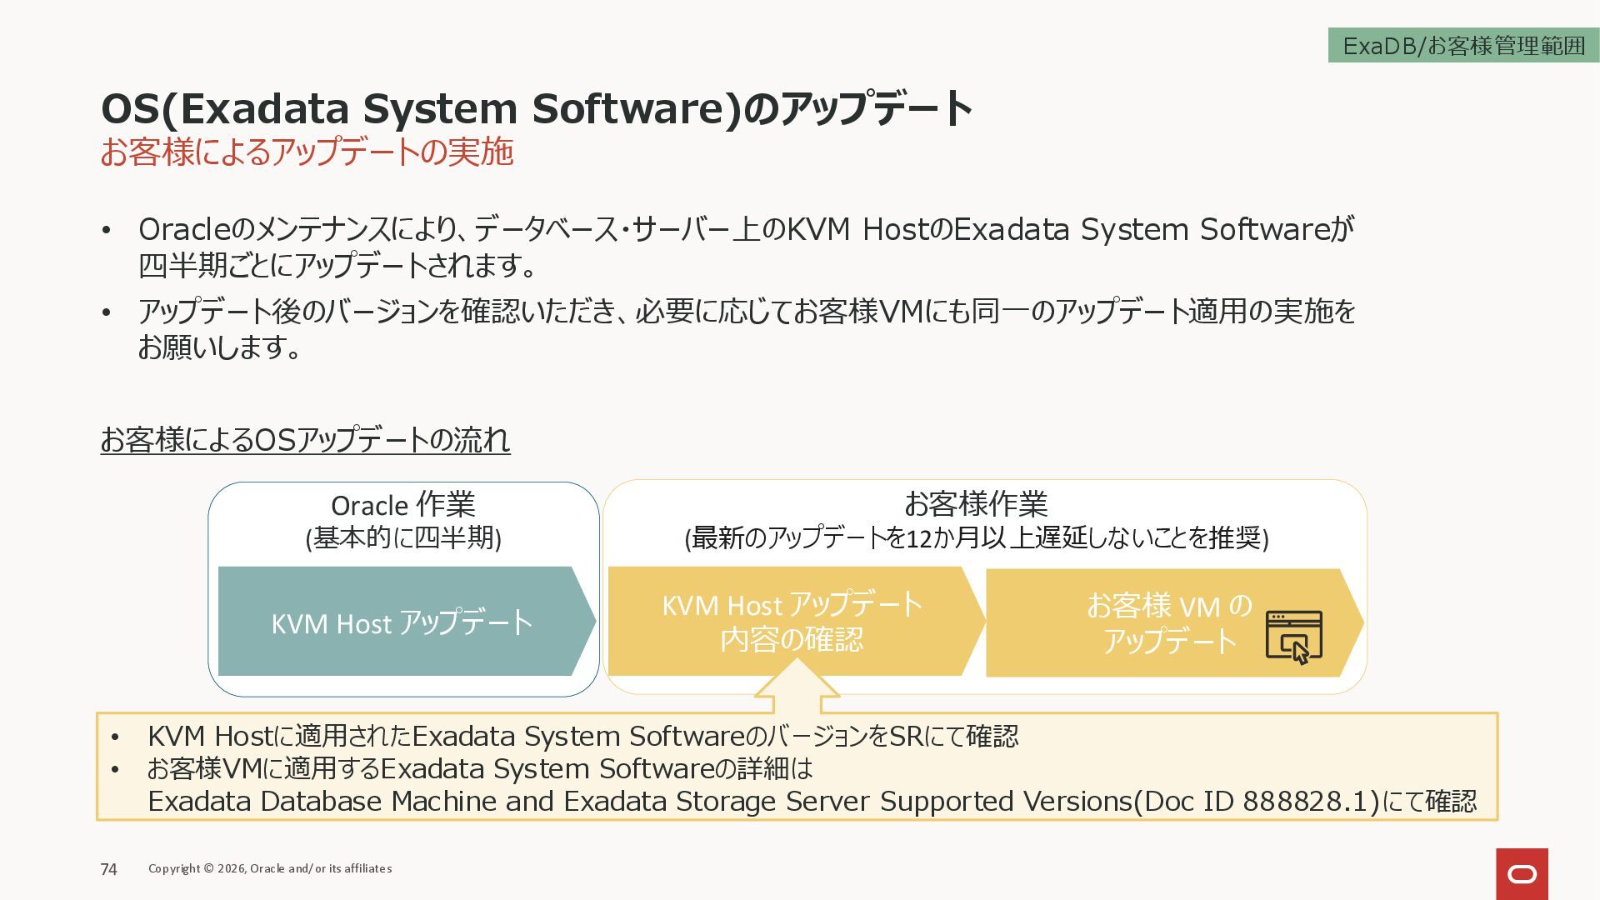Click the Oracle 作業 box header

click(x=402, y=505)
